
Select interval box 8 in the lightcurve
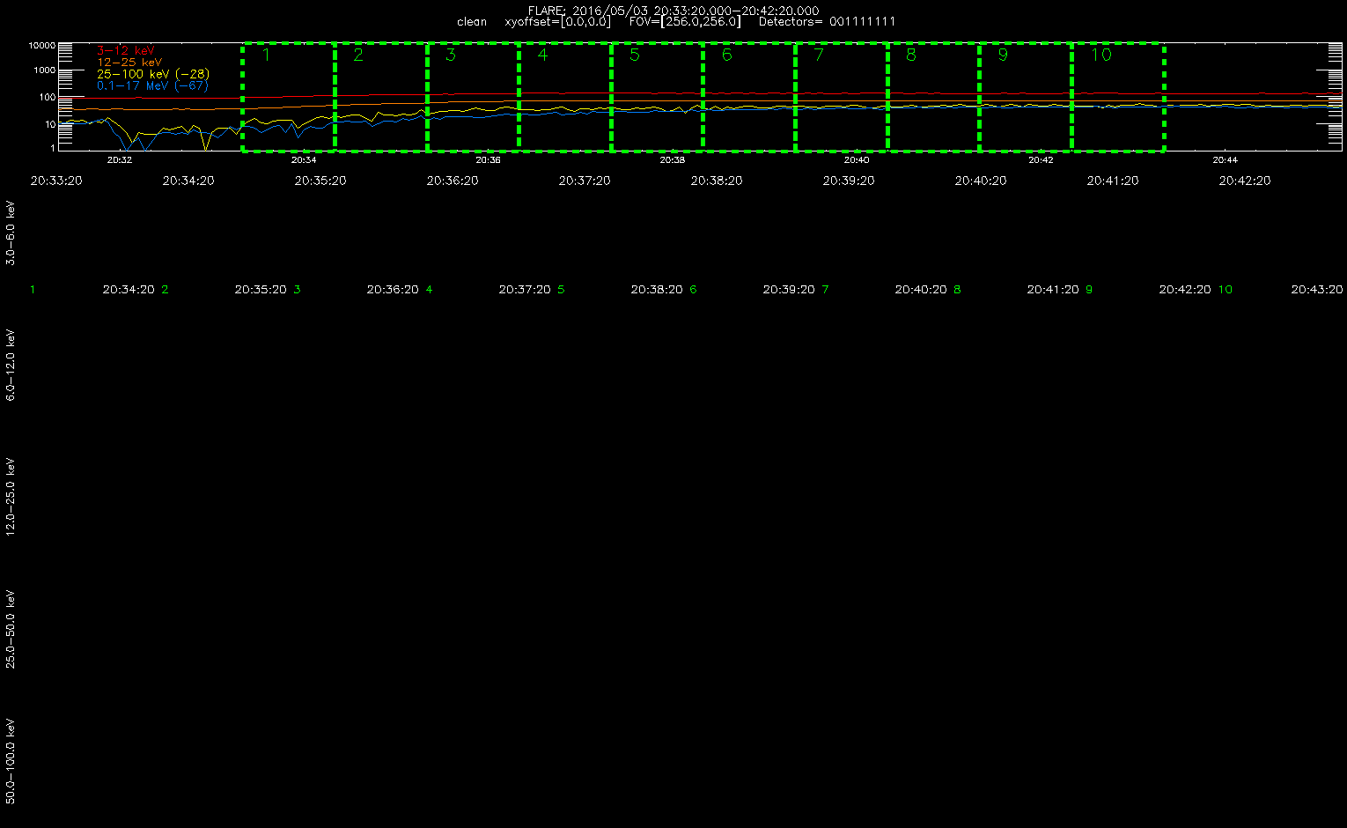pyautogui.click(x=933, y=97)
